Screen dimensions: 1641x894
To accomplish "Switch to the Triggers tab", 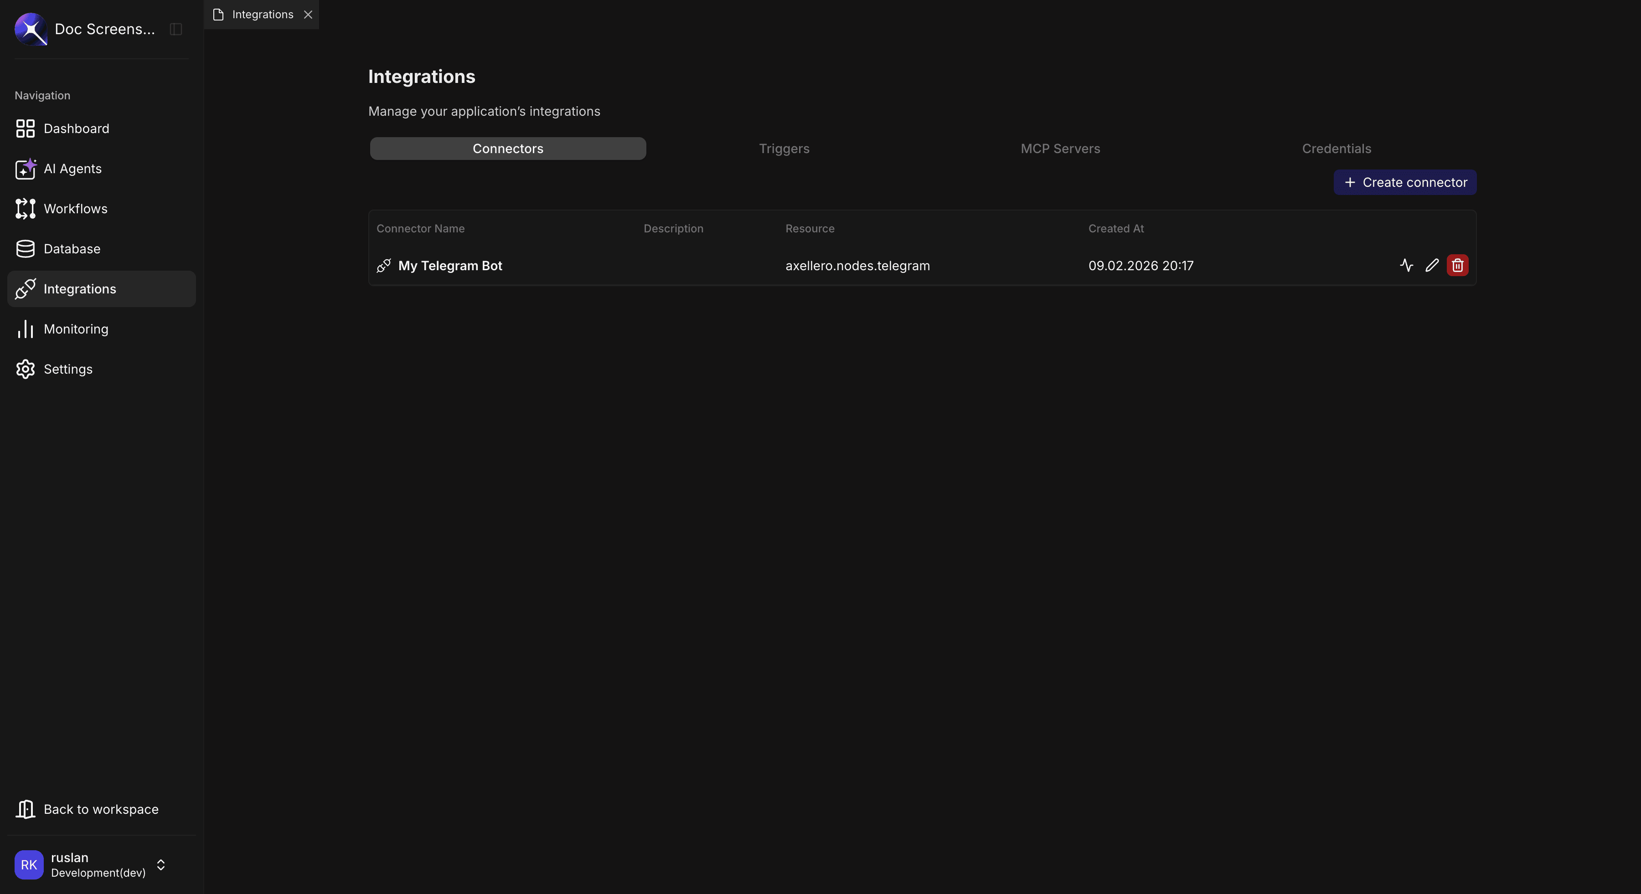I will coord(784,149).
